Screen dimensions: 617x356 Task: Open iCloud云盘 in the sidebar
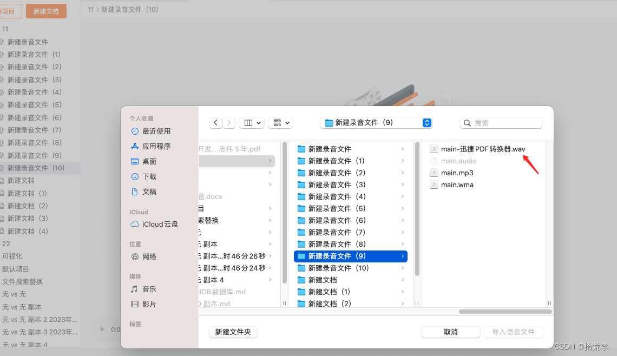click(x=160, y=224)
